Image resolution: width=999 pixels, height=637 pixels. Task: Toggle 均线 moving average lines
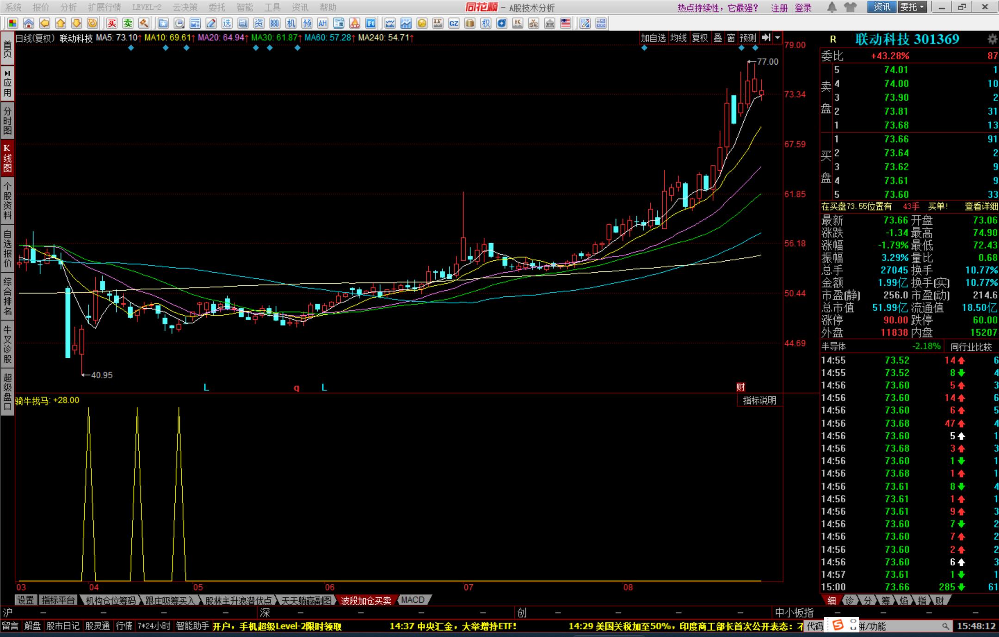click(x=678, y=38)
